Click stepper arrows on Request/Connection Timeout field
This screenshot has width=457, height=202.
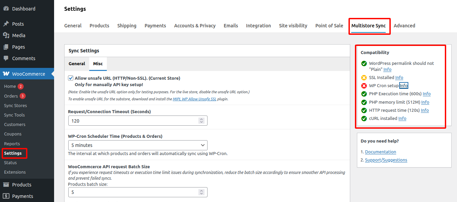[201, 121]
